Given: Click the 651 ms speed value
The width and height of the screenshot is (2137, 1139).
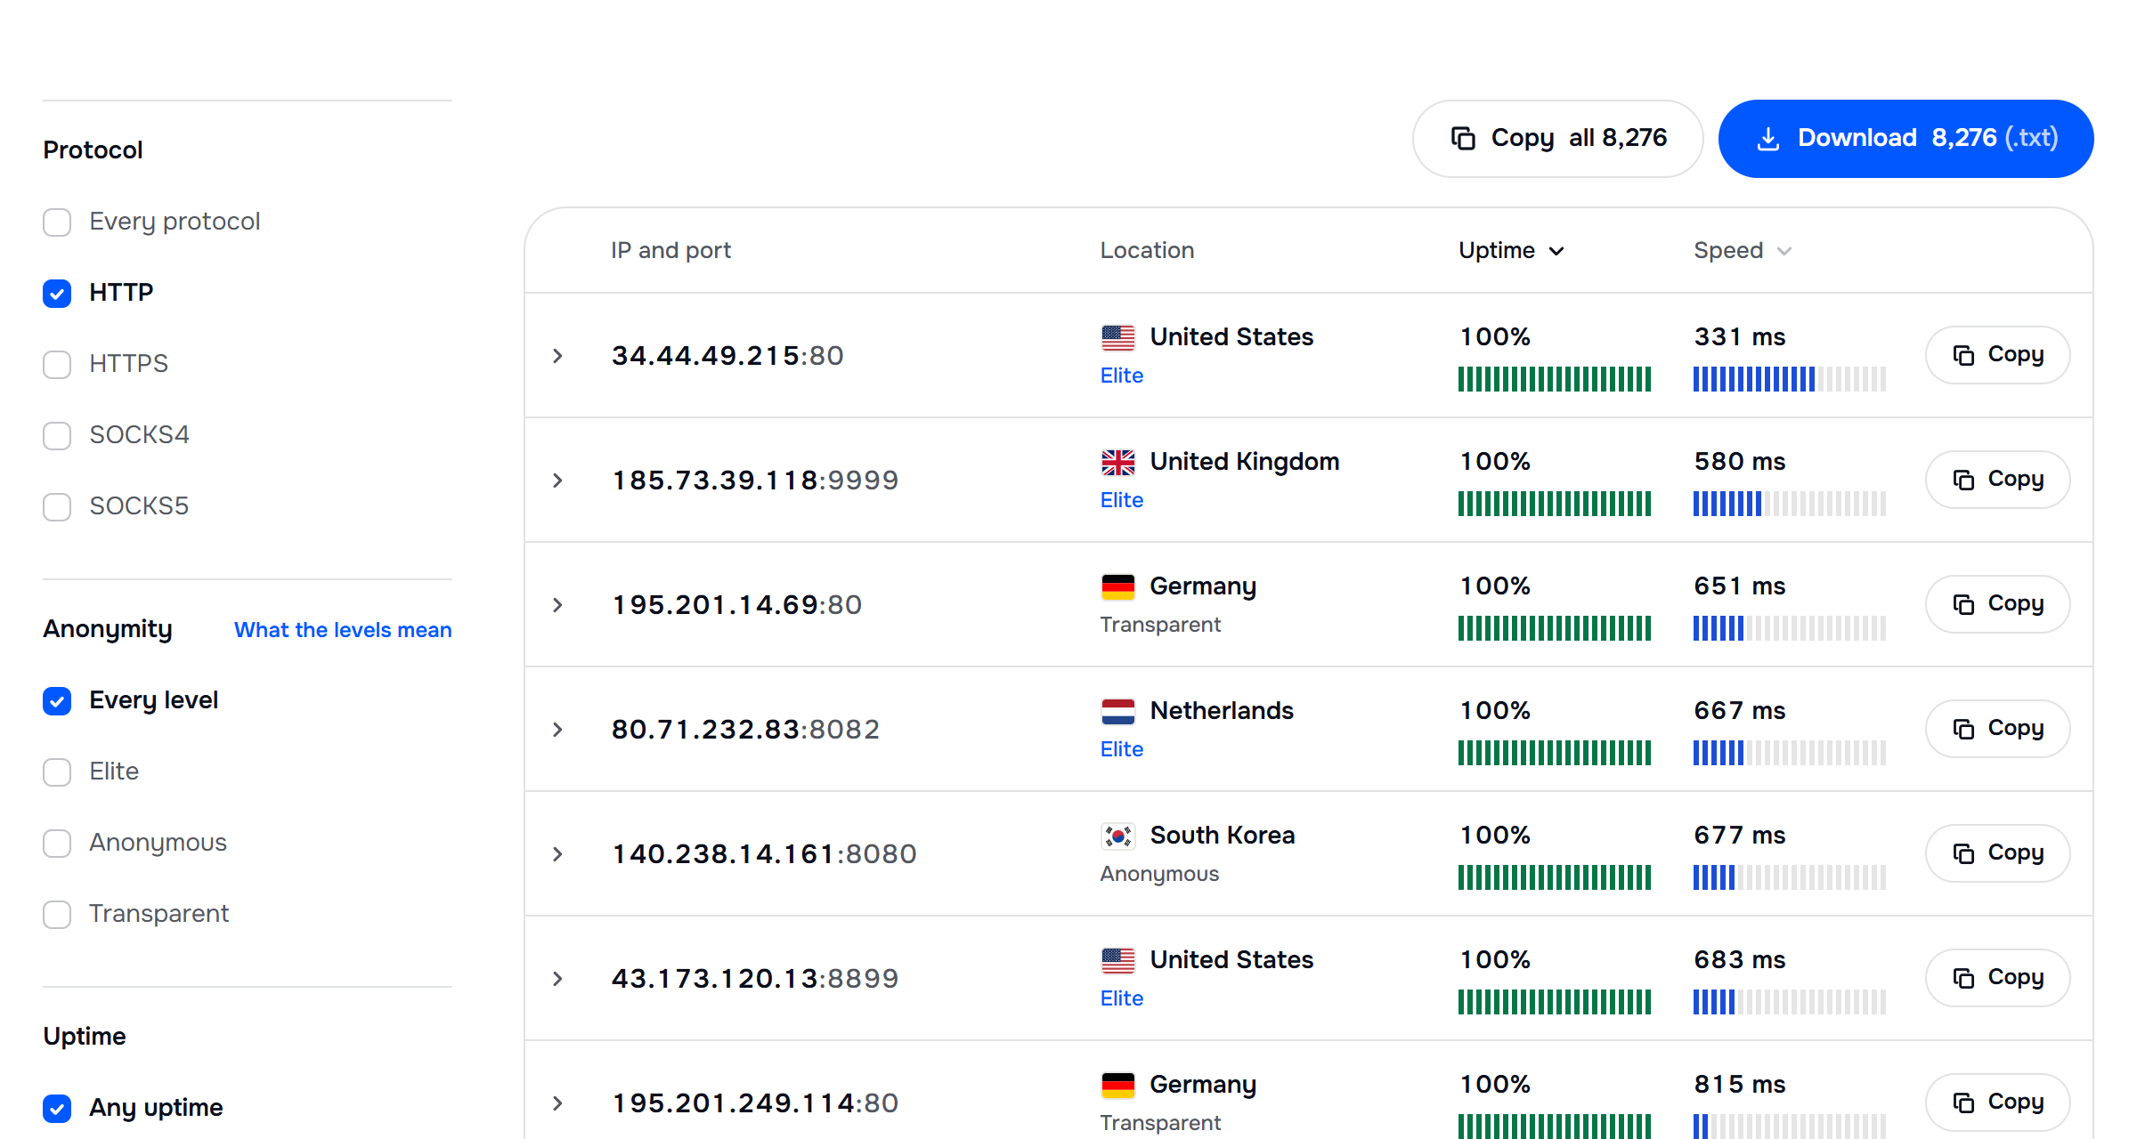Looking at the screenshot, I should (x=1740, y=586).
